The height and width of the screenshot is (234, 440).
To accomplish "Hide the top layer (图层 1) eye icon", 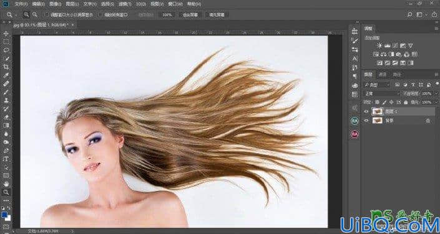I will (366, 111).
